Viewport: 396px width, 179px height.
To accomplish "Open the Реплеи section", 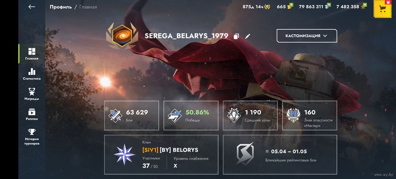I will [x=32, y=114].
